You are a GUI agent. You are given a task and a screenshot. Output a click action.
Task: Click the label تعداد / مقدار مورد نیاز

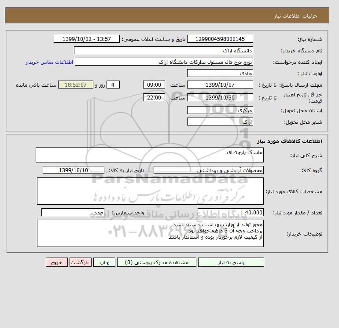pyautogui.click(x=298, y=213)
